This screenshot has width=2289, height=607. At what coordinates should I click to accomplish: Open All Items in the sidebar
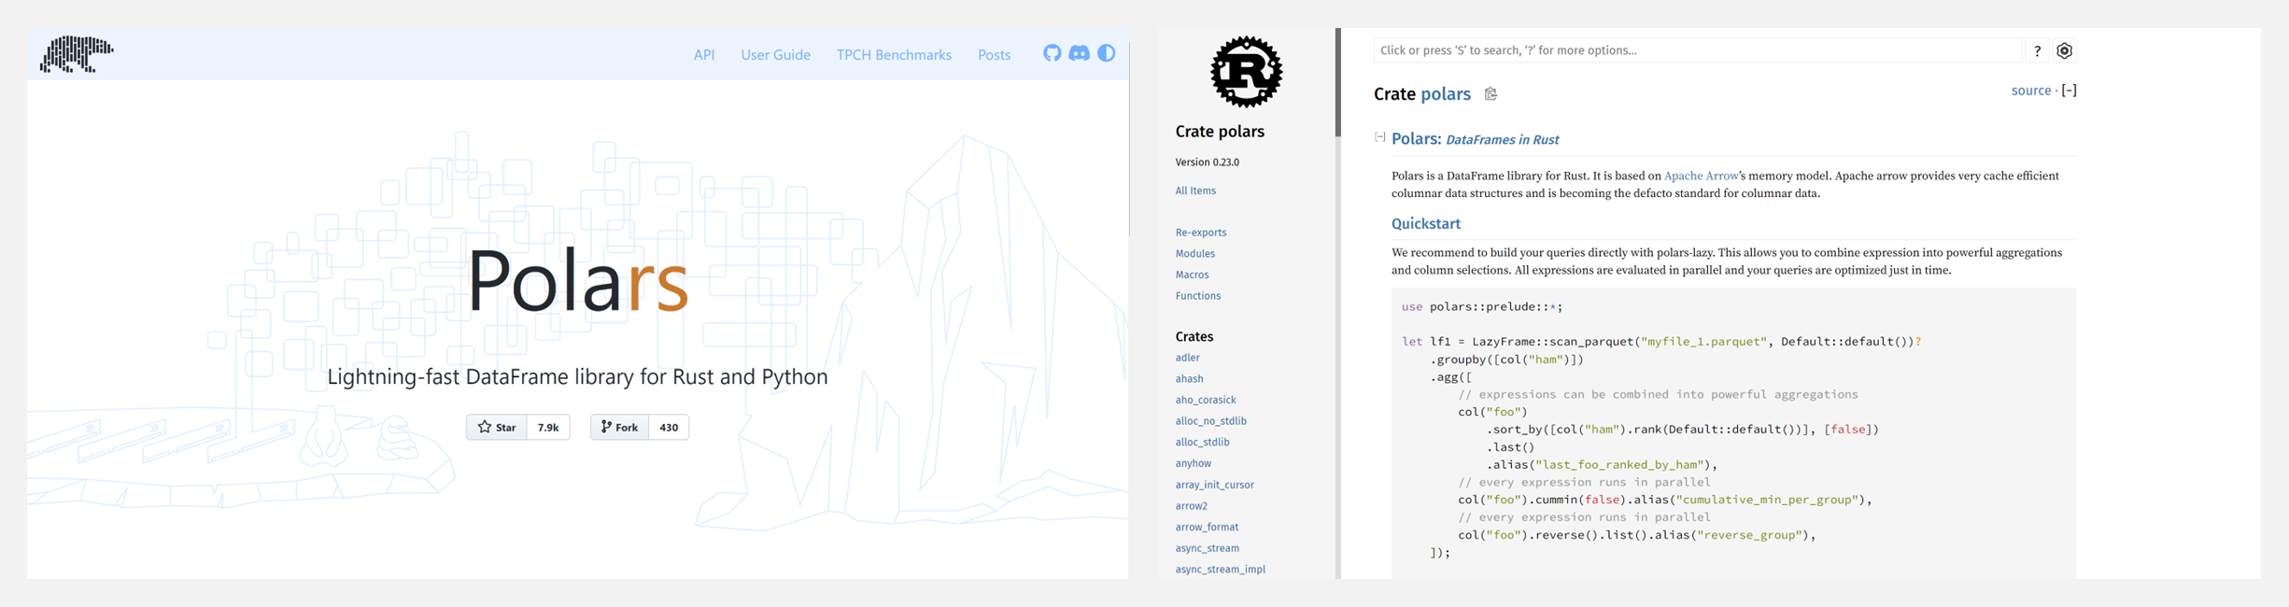(1195, 191)
